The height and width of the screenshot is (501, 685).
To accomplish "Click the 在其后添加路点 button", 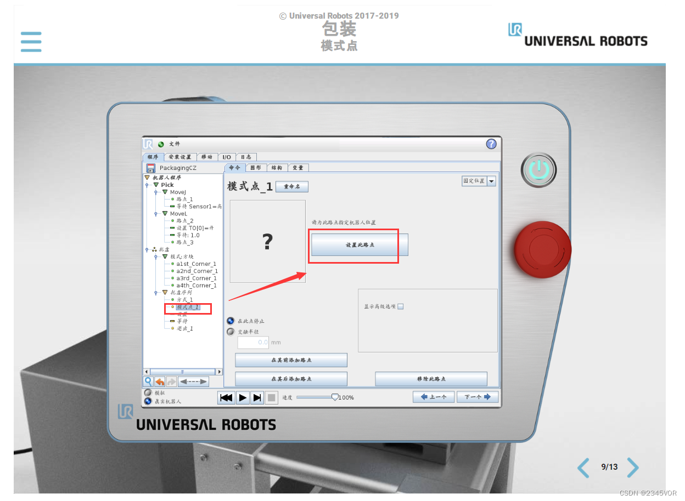I will pos(291,379).
